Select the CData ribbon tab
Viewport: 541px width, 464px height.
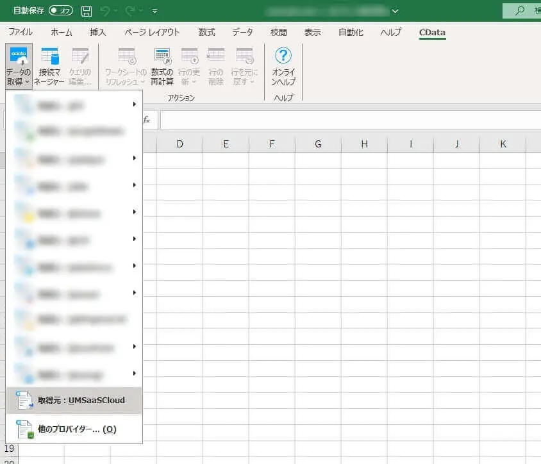coord(432,32)
